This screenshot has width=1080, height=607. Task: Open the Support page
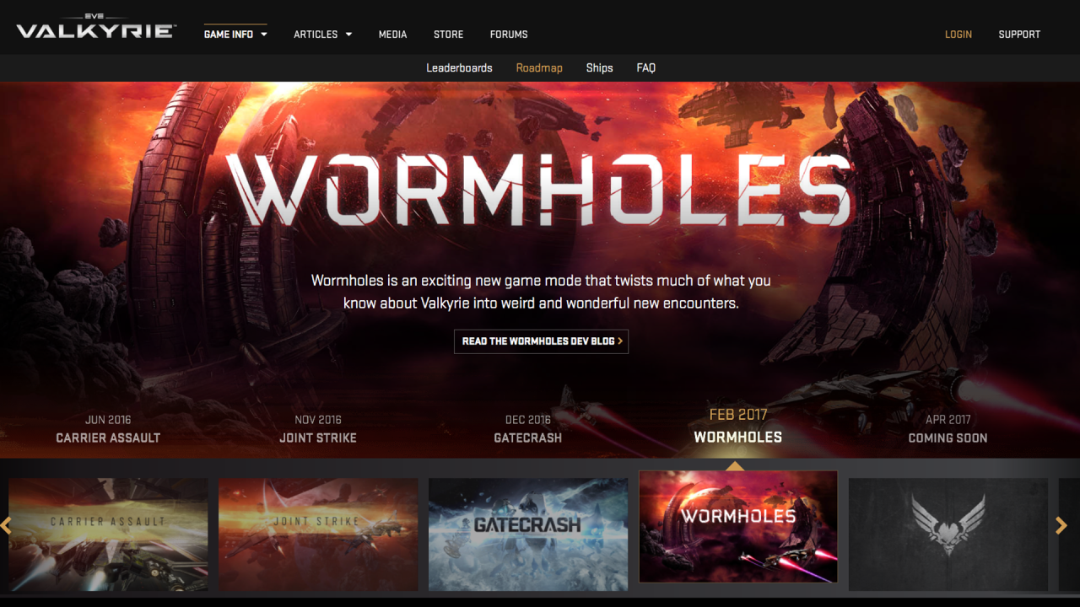coord(1019,35)
